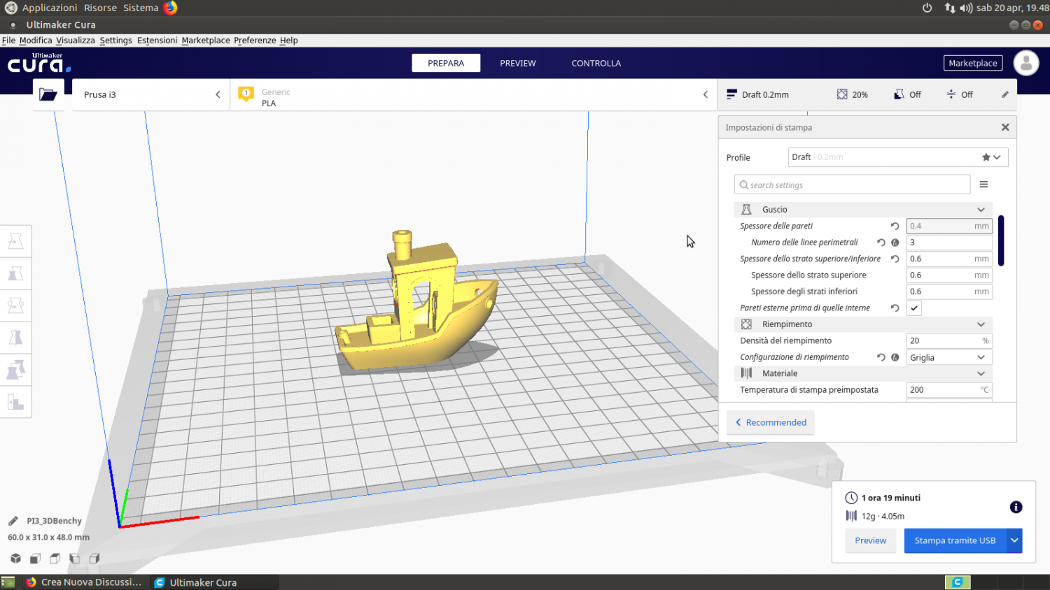Reset Numero delle linee perimetrali value
This screenshot has width=1050, height=590.
881,243
